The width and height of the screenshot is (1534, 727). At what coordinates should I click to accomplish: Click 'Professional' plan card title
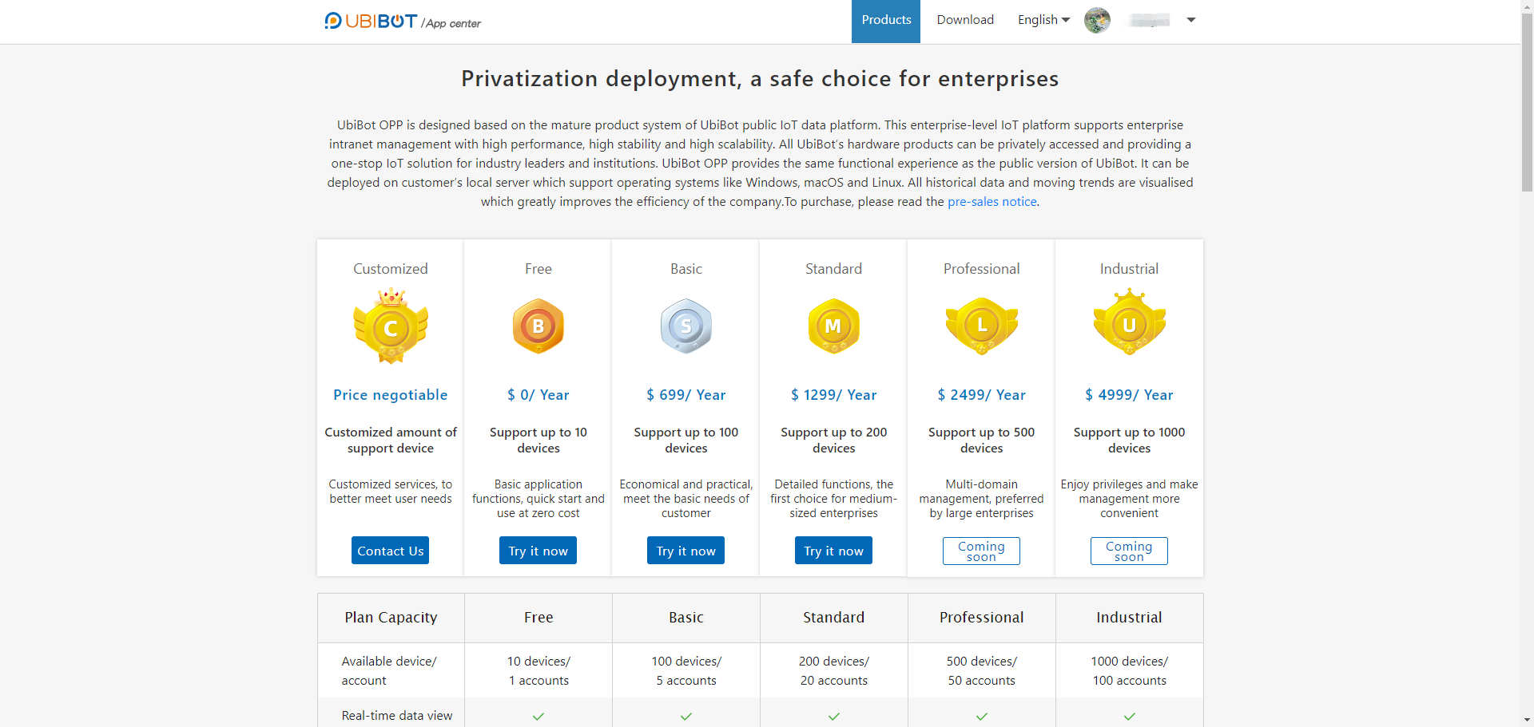pyautogui.click(x=982, y=269)
